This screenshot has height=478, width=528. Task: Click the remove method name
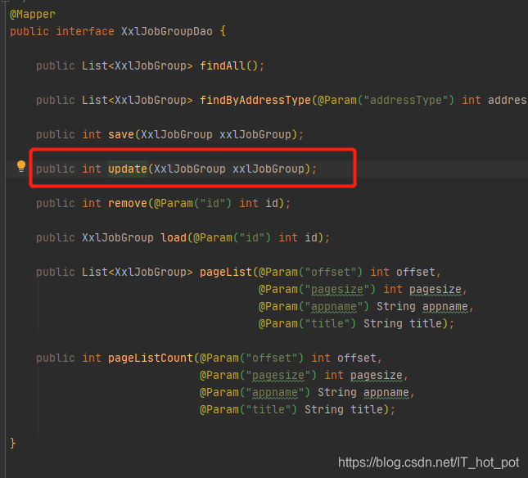click(x=128, y=203)
